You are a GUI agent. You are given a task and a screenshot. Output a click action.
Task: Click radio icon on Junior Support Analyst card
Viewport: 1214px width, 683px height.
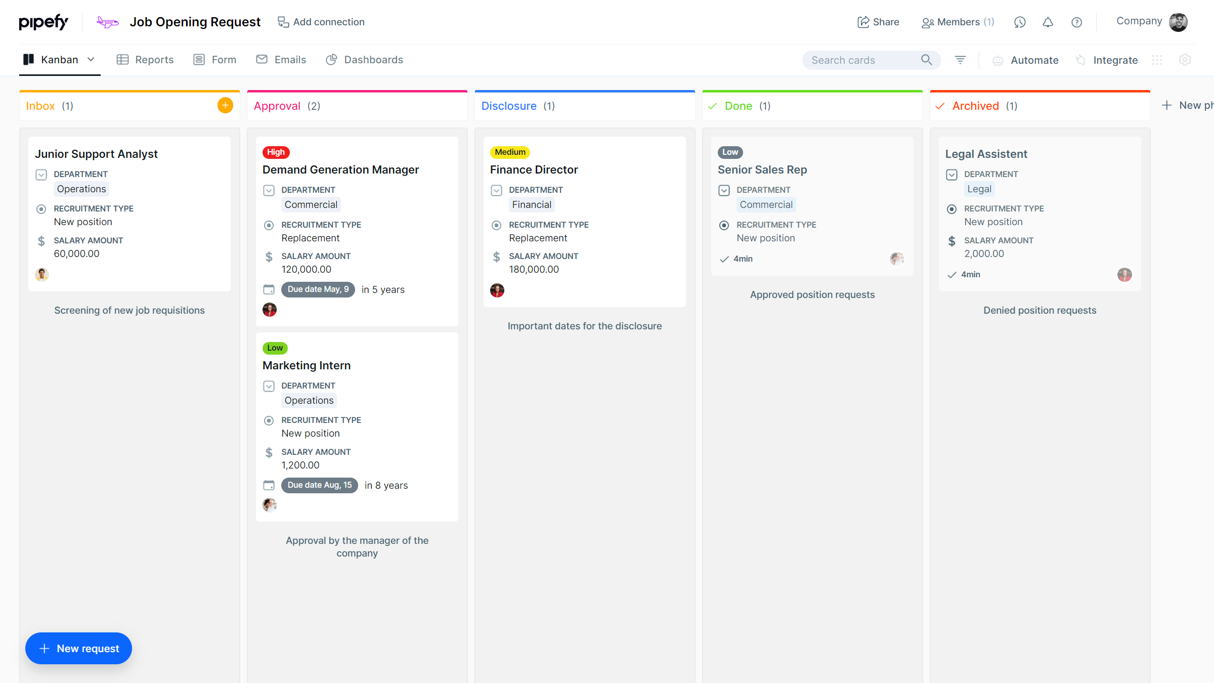(41, 209)
